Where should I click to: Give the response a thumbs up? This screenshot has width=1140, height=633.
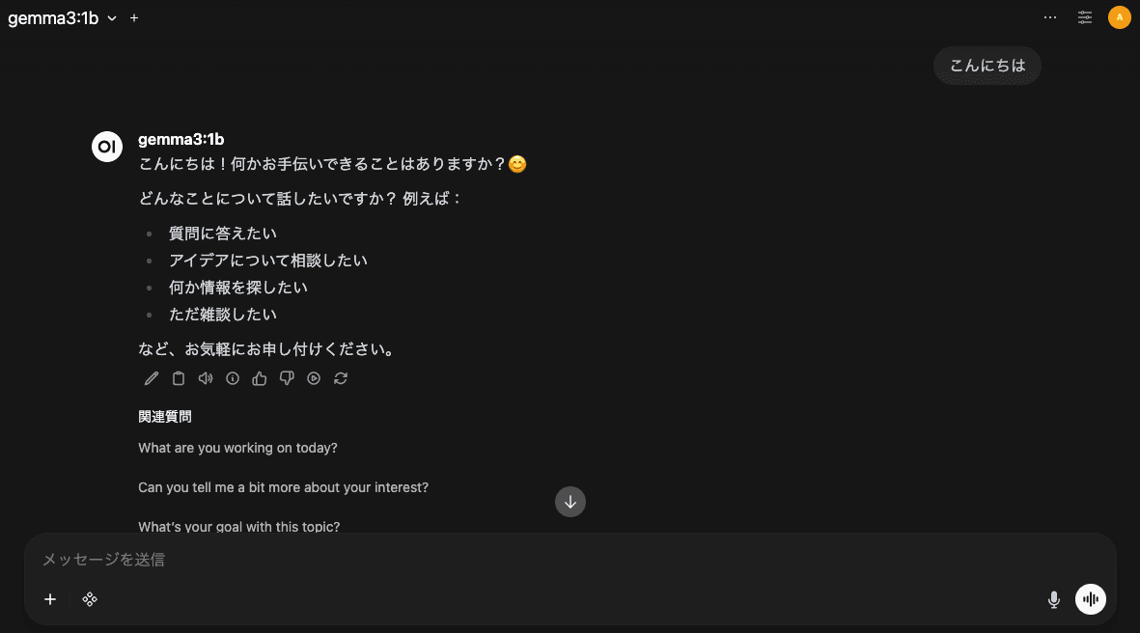260,378
